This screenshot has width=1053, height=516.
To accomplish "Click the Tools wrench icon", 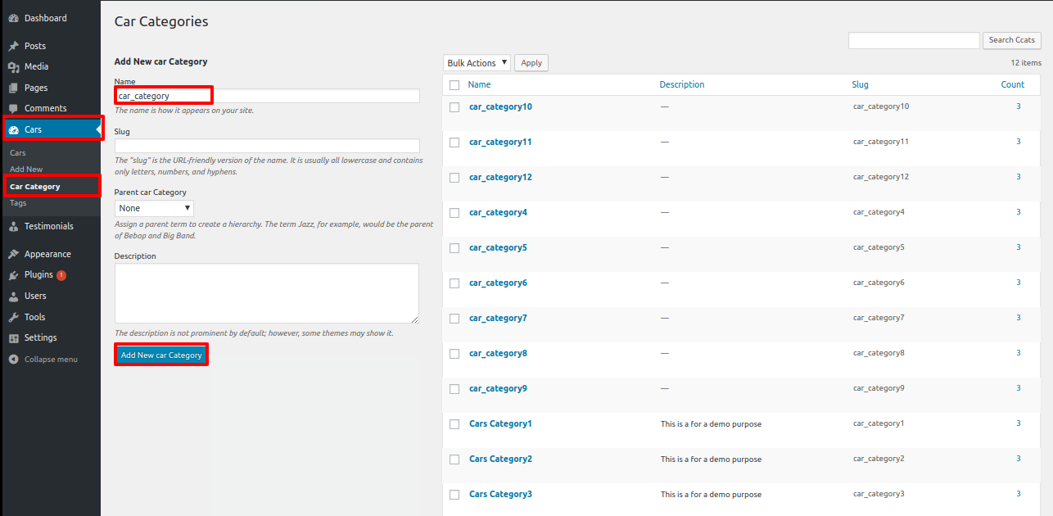I will point(13,318).
